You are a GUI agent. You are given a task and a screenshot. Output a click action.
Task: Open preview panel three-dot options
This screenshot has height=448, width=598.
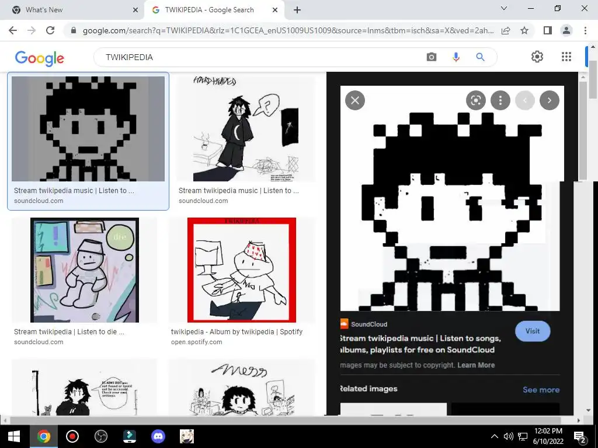click(500, 100)
